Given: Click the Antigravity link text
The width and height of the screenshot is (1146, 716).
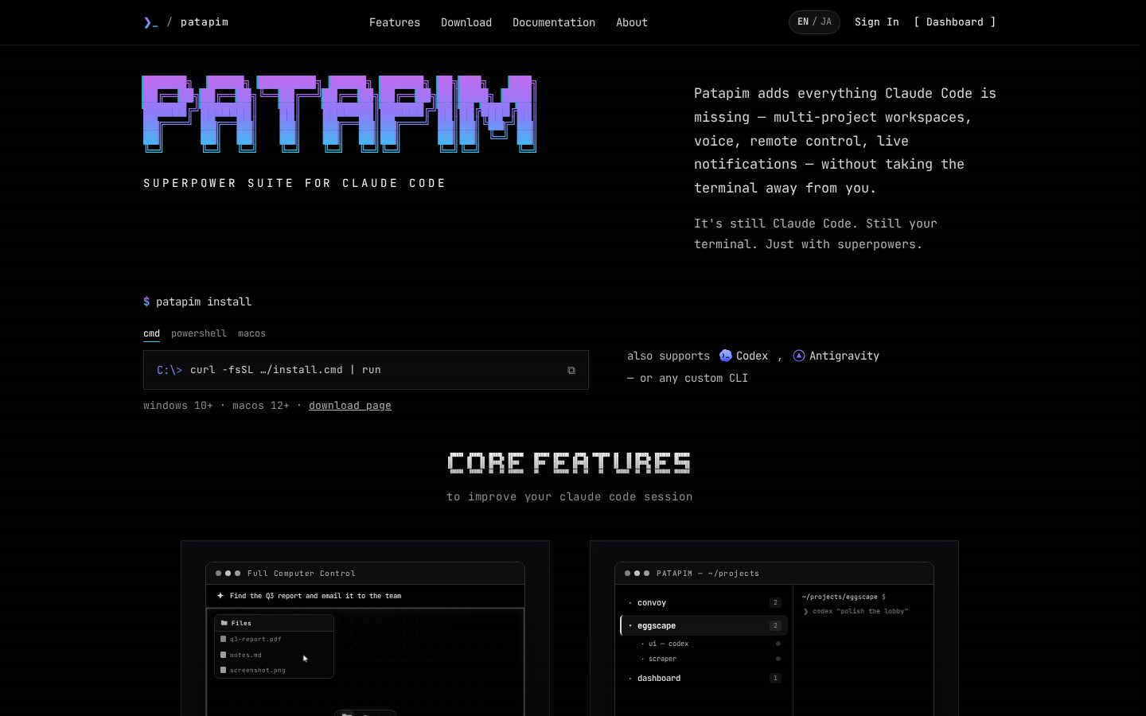Looking at the screenshot, I should (x=844, y=356).
